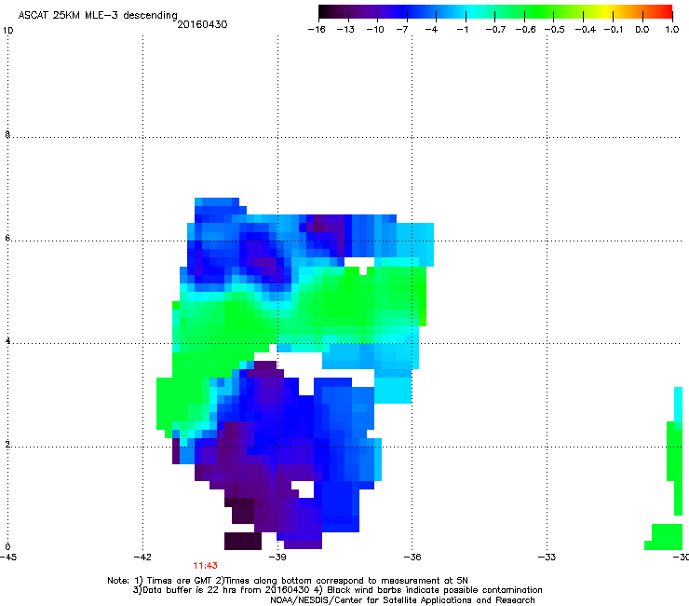Click the 0.0 label on the color scale

click(x=642, y=30)
